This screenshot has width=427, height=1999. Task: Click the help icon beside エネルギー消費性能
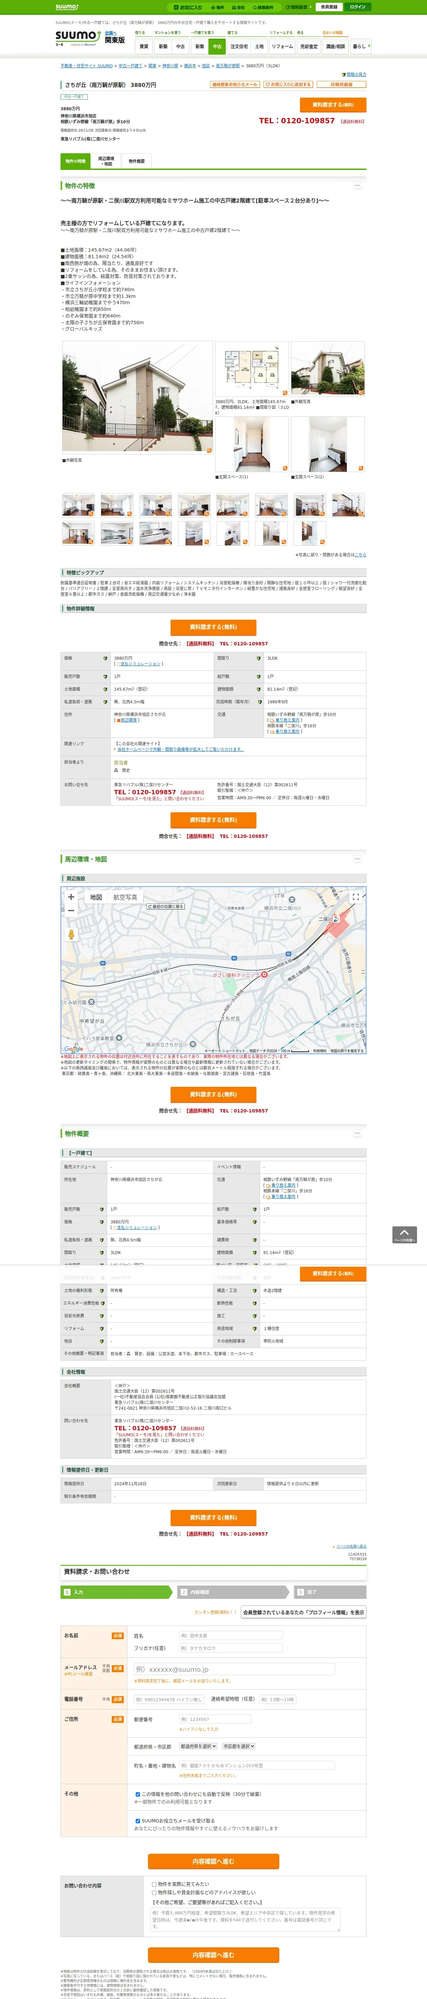[x=103, y=1303]
